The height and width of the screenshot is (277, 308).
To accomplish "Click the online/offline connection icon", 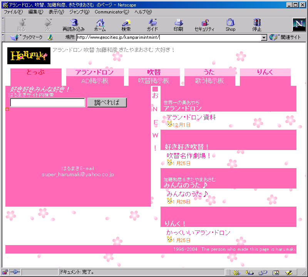I will (15, 272).
